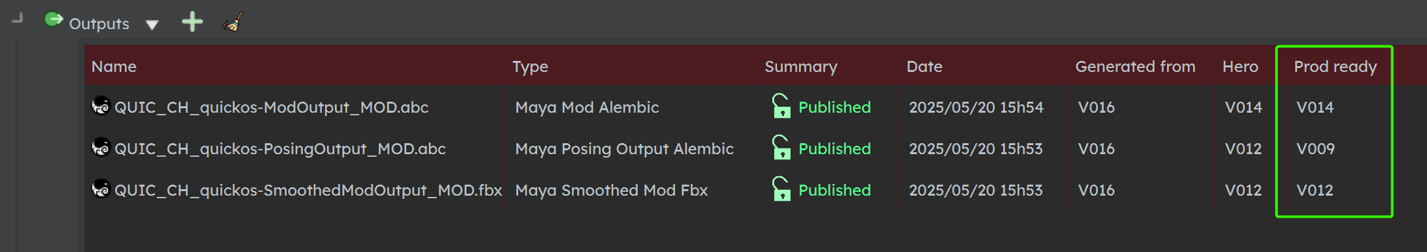Select QUIC_CH_quickos-ModOutput_MOD.abc file name
This screenshot has height=252, width=1427.
[x=271, y=108]
